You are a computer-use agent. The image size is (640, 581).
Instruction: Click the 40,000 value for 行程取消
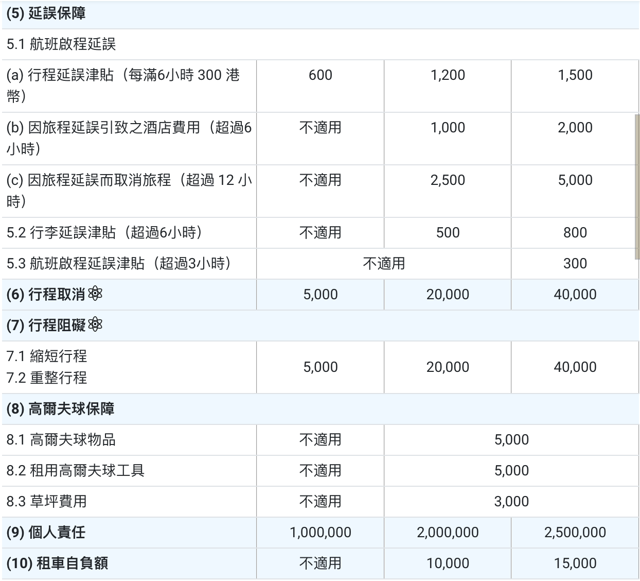tap(575, 295)
